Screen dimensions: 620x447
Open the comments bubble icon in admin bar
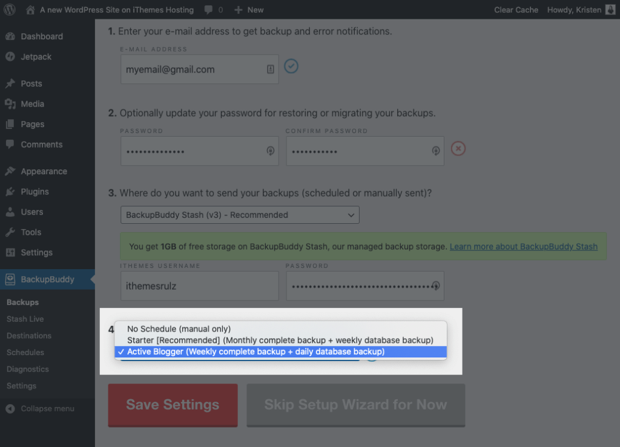[x=208, y=10]
